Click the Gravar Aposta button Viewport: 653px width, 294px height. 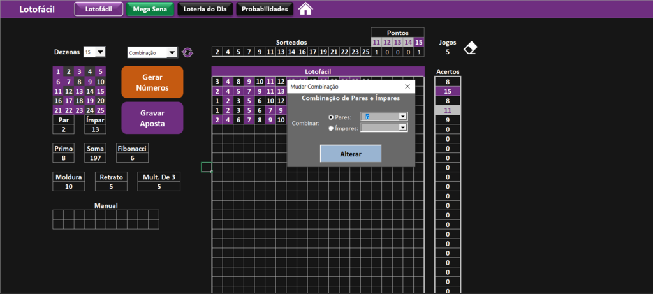[152, 118]
